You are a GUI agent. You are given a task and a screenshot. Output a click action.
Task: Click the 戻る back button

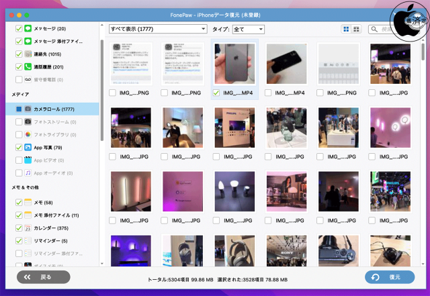pyautogui.click(x=43, y=277)
